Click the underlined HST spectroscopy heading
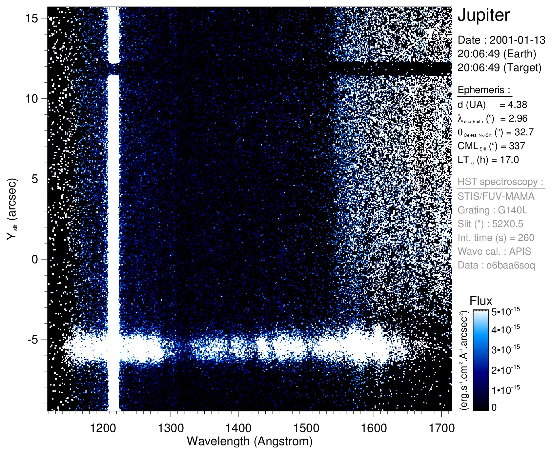Screen dimensions: 552x454 tap(500, 182)
